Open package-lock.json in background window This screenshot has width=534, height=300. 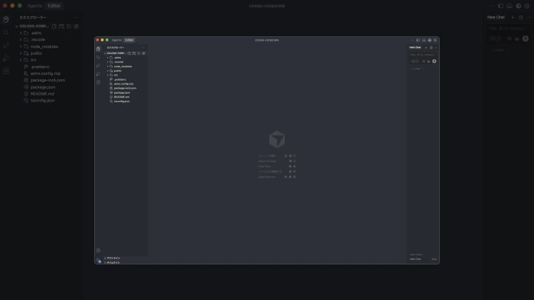pos(47,80)
